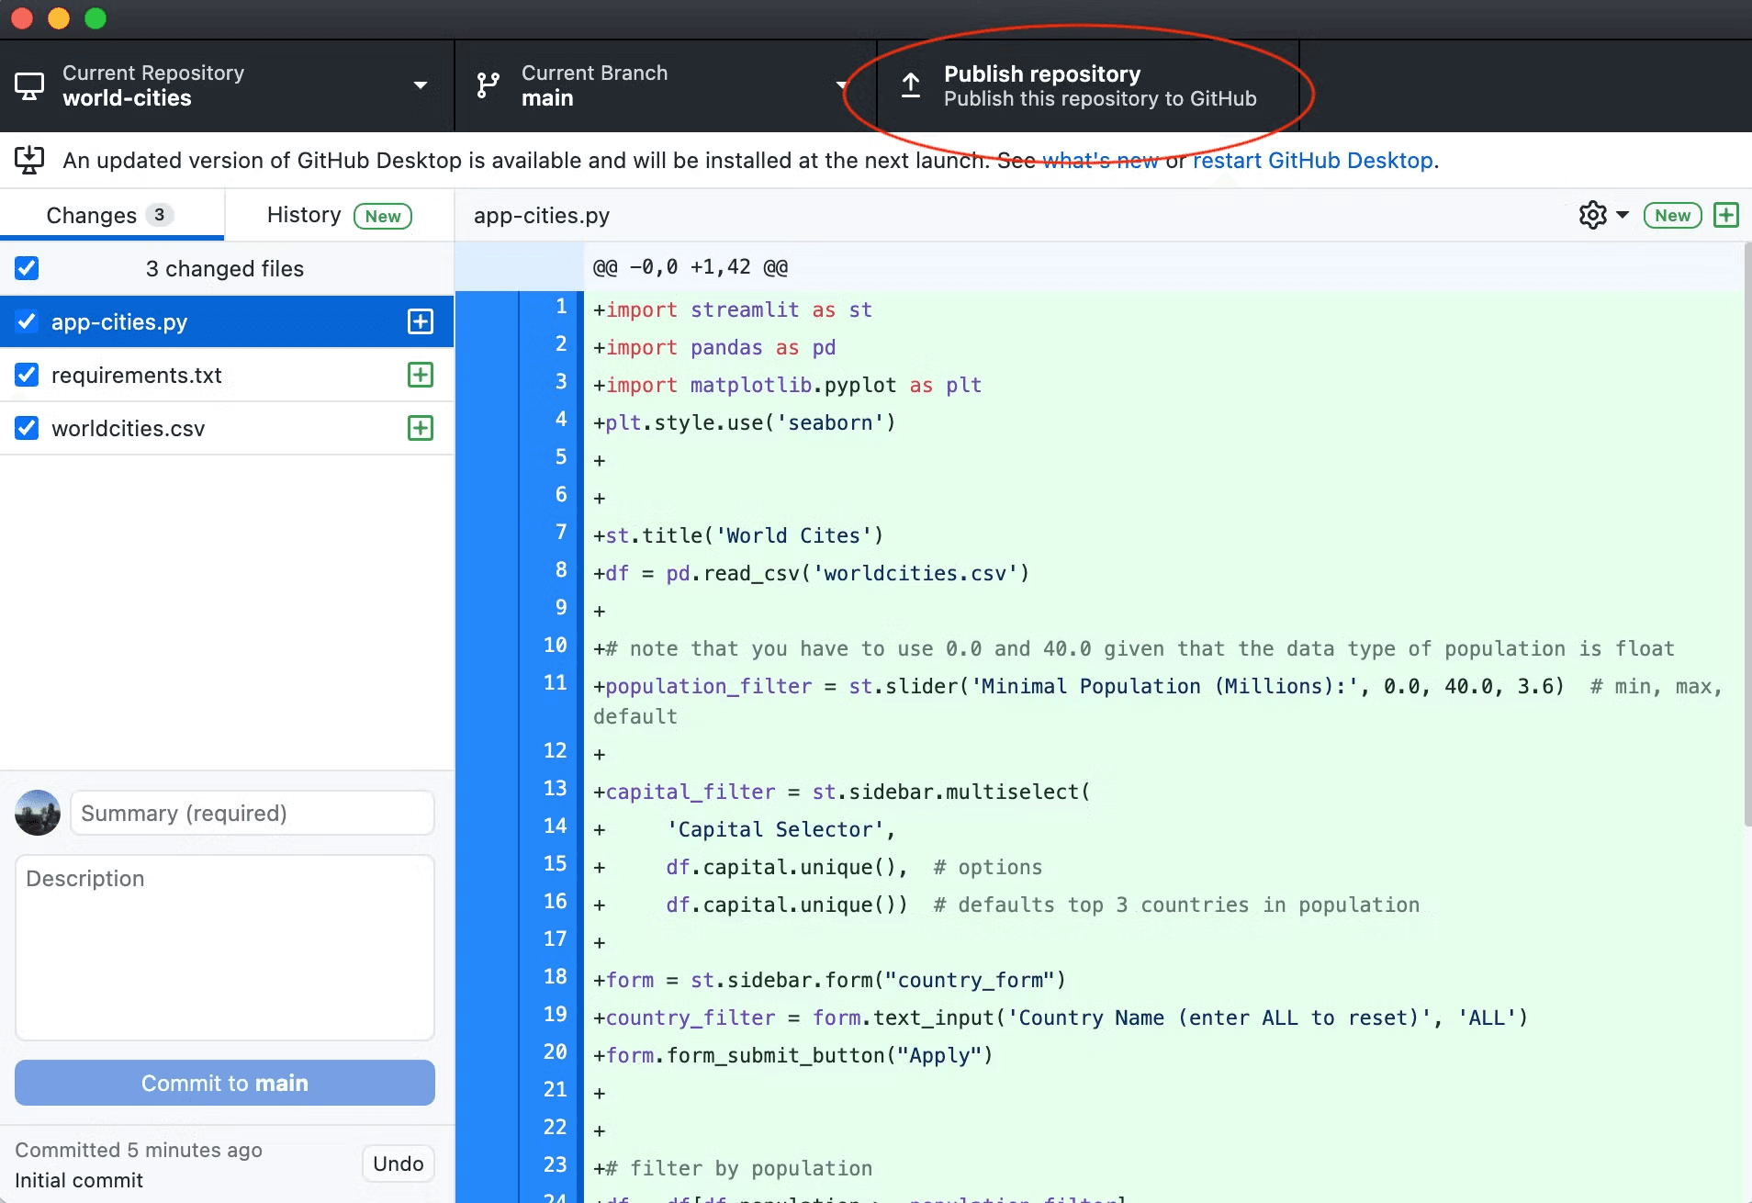This screenshot has height=1203, width=1752.
Task: Toggle the 3 changed files select-all checkbox
Action: click(x=27, y=268)
